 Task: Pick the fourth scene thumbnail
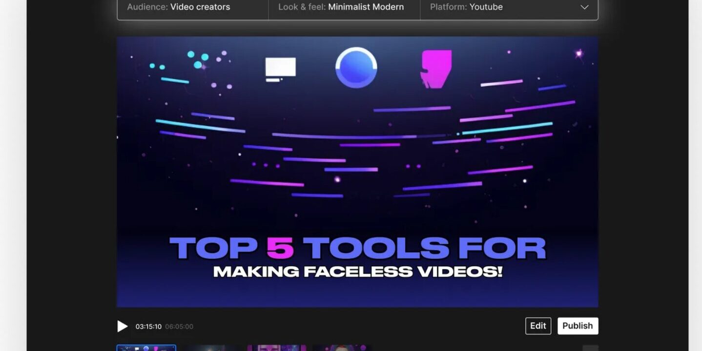pos(341,348)
